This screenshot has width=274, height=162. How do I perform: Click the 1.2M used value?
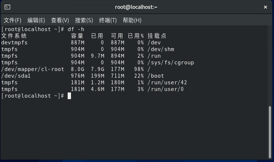click(x=98, y=82)
